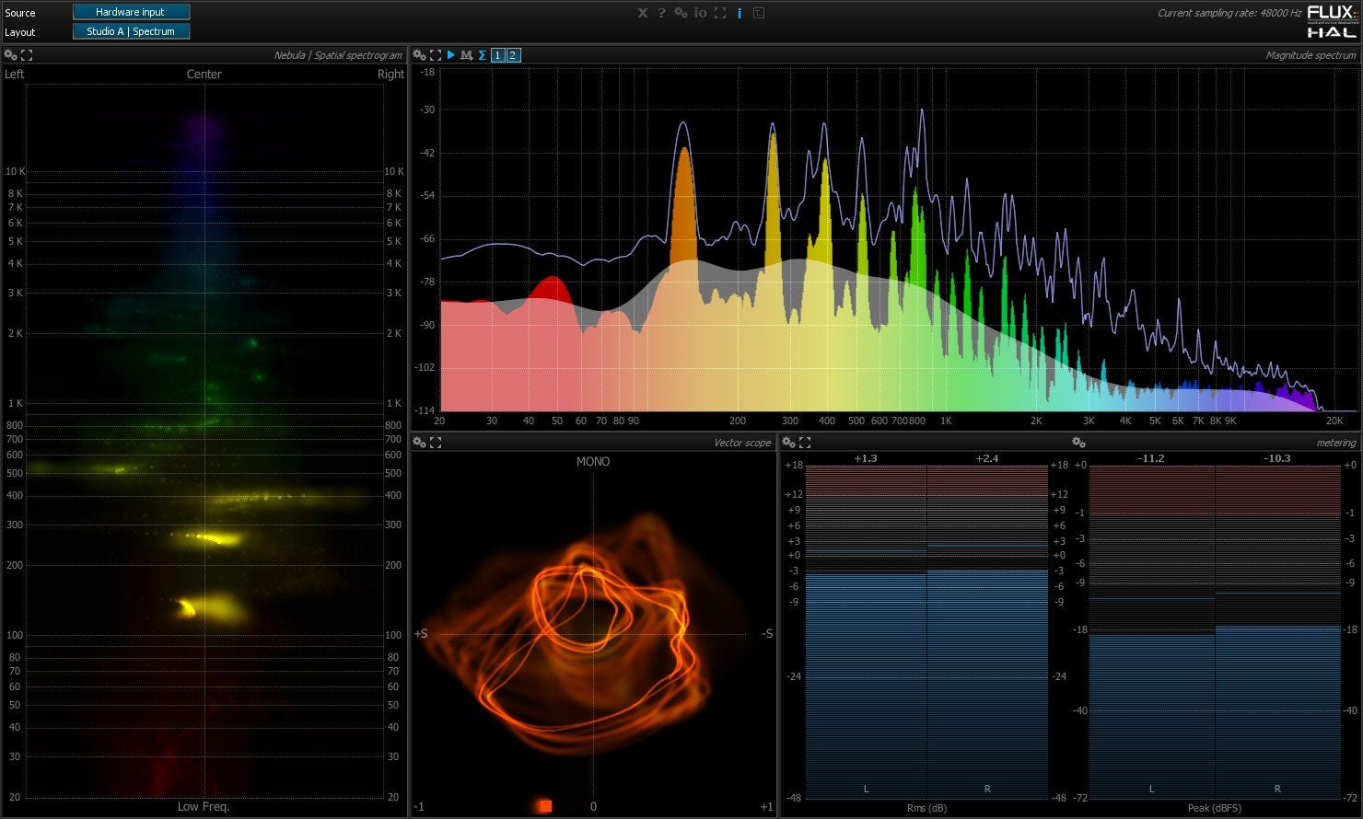Click the Sigma summation icon in spectrum toolbar
Screen dimensions: 1363x819
pyautogui.click(x=482, y=54)
